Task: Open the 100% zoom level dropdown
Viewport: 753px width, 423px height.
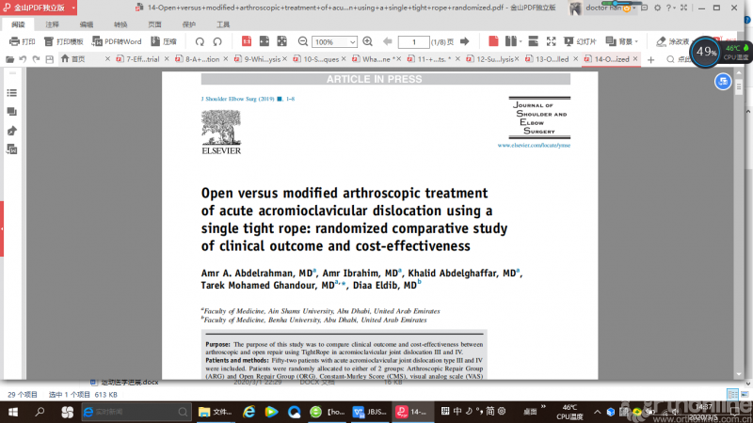Action: (x=335, y=42)
